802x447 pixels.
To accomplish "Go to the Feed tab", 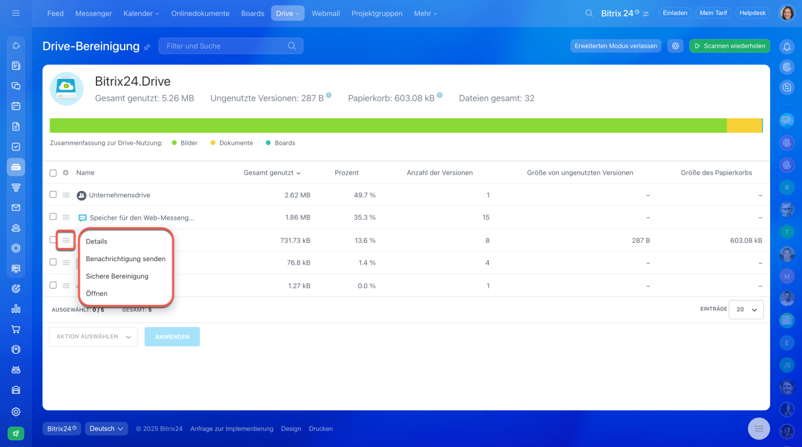I will point(56,13).
